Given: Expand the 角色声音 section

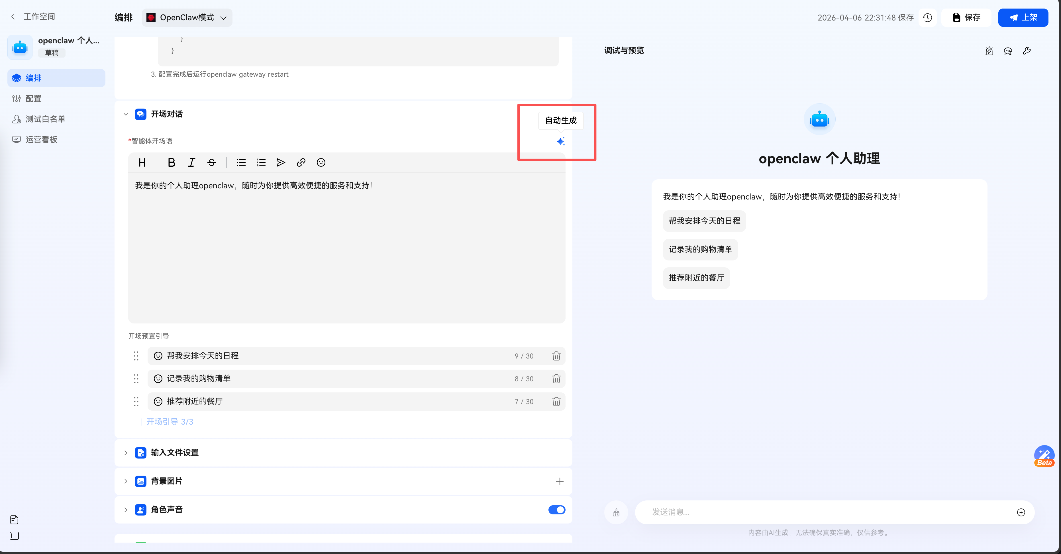Looking at the screenshot, I should (126, 510).
